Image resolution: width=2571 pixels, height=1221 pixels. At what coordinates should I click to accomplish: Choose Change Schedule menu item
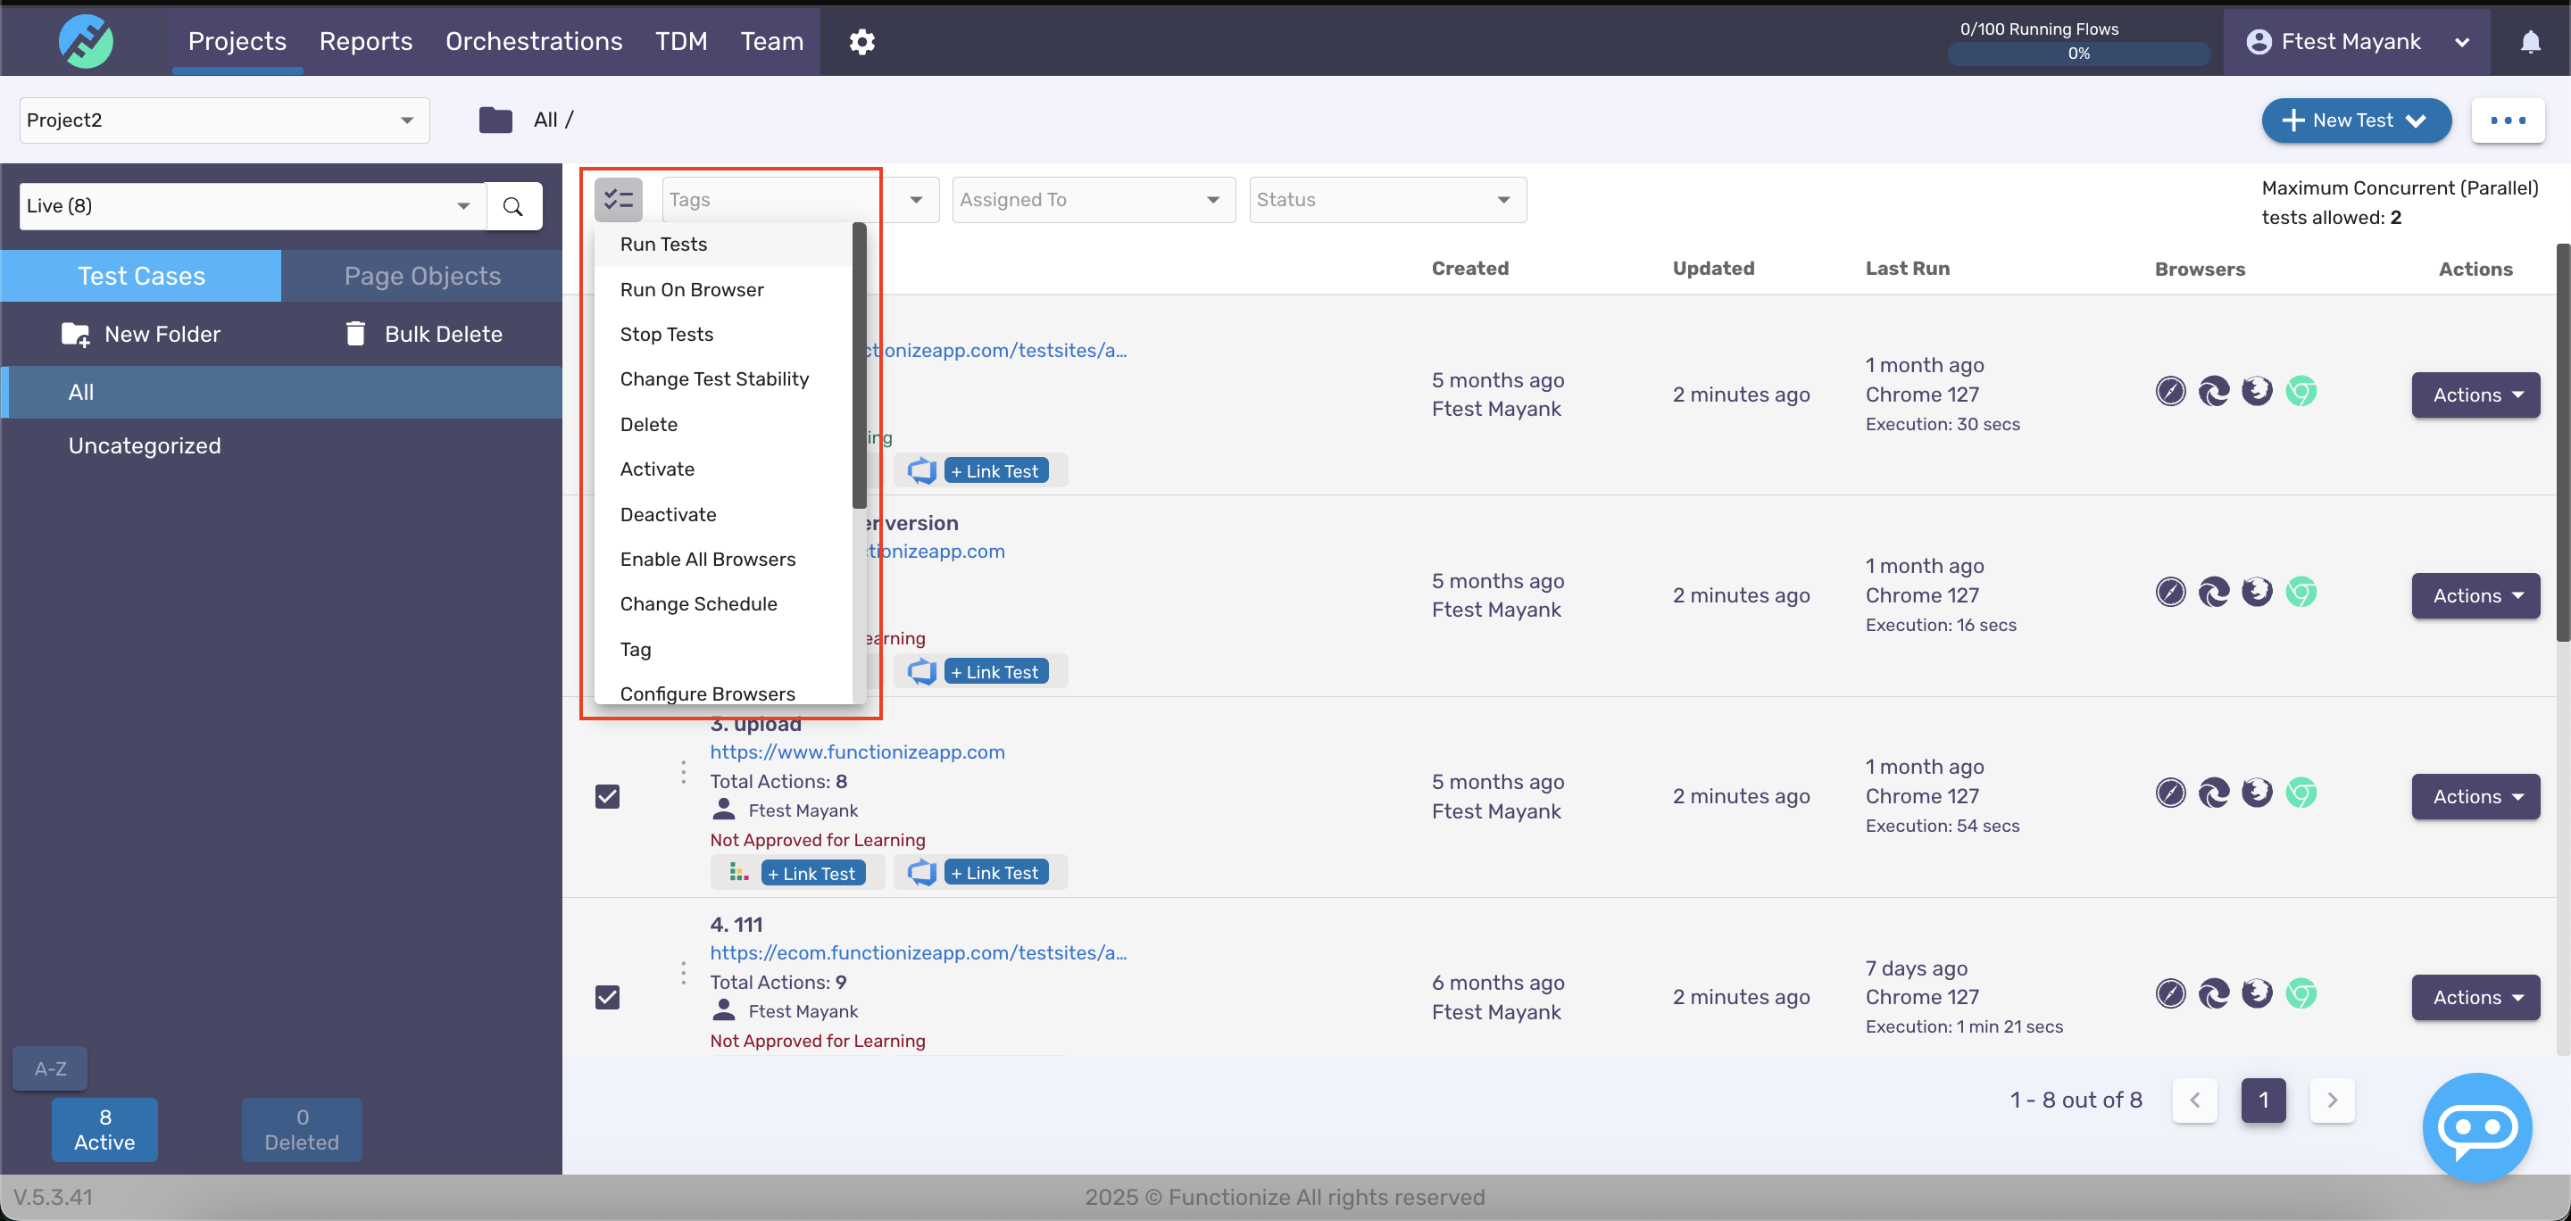pos(724,604)
